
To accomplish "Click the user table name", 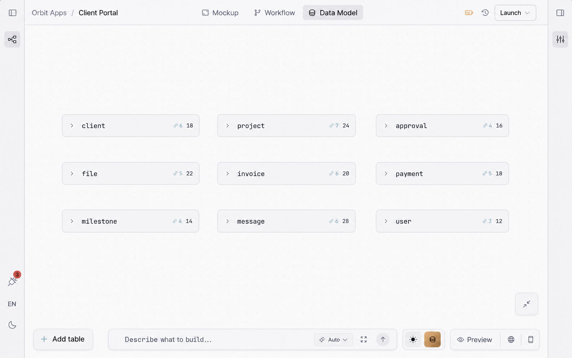I will [403, 222].
